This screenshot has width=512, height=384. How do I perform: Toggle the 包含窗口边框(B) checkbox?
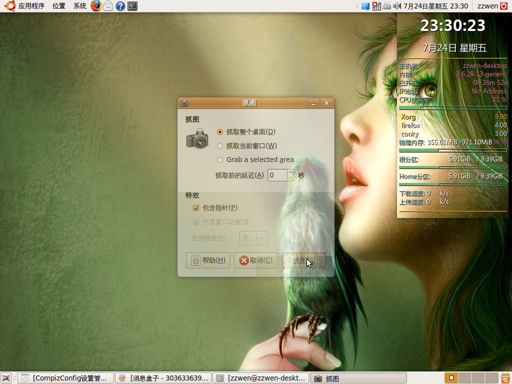[x=222, y=221]
